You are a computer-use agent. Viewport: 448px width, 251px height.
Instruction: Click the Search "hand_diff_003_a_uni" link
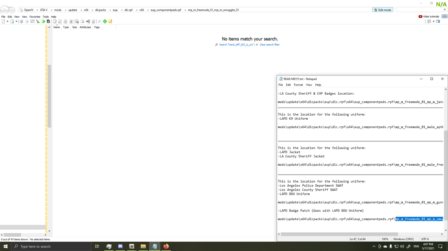tap(237, 45)
